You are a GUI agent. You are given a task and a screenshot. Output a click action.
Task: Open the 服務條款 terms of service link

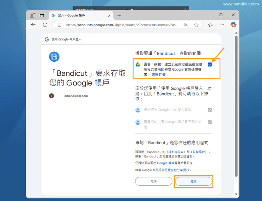click(x=199, y=152)
